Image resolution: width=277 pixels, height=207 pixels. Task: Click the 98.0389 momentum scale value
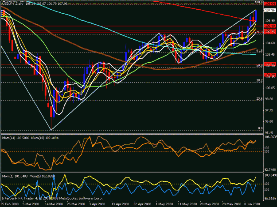coord(270,199)
